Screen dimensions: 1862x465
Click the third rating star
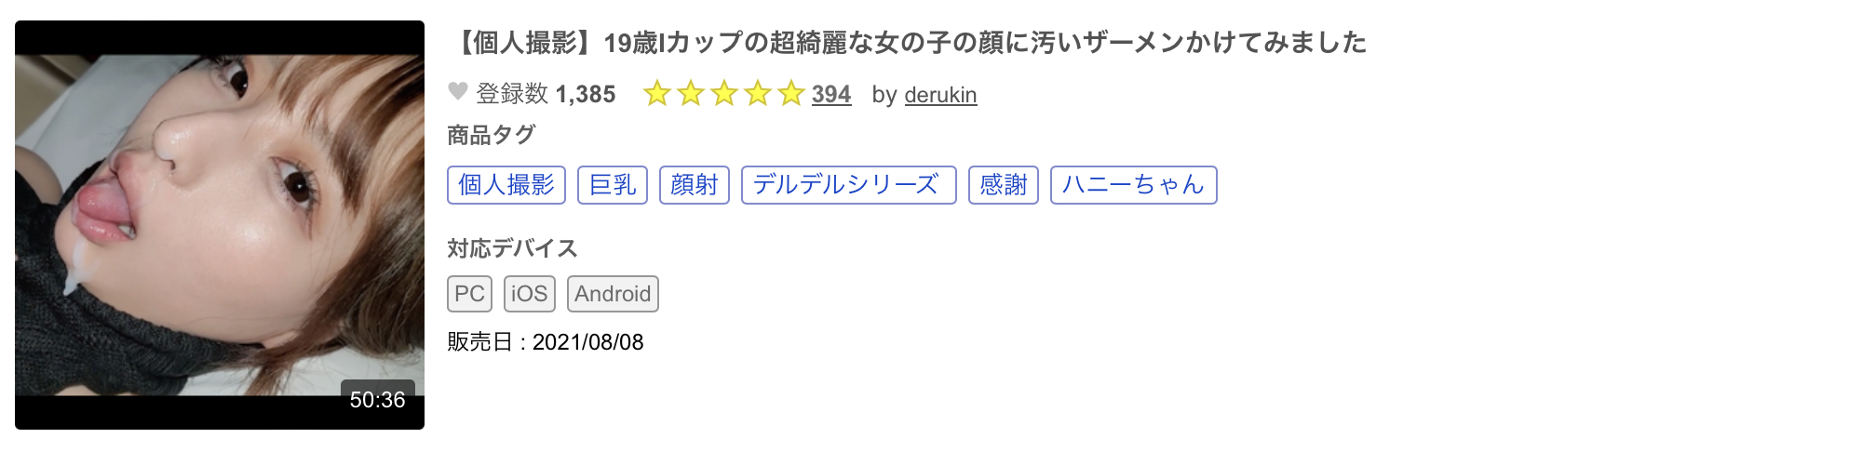[x=724, y=94]
